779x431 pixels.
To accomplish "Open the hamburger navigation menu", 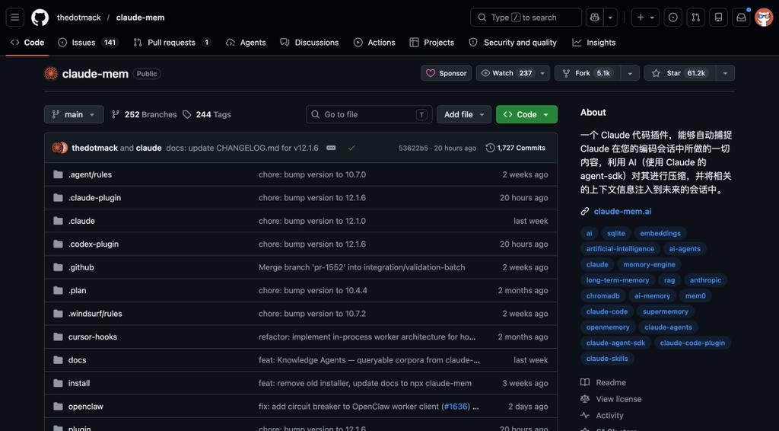I will 15,18.
